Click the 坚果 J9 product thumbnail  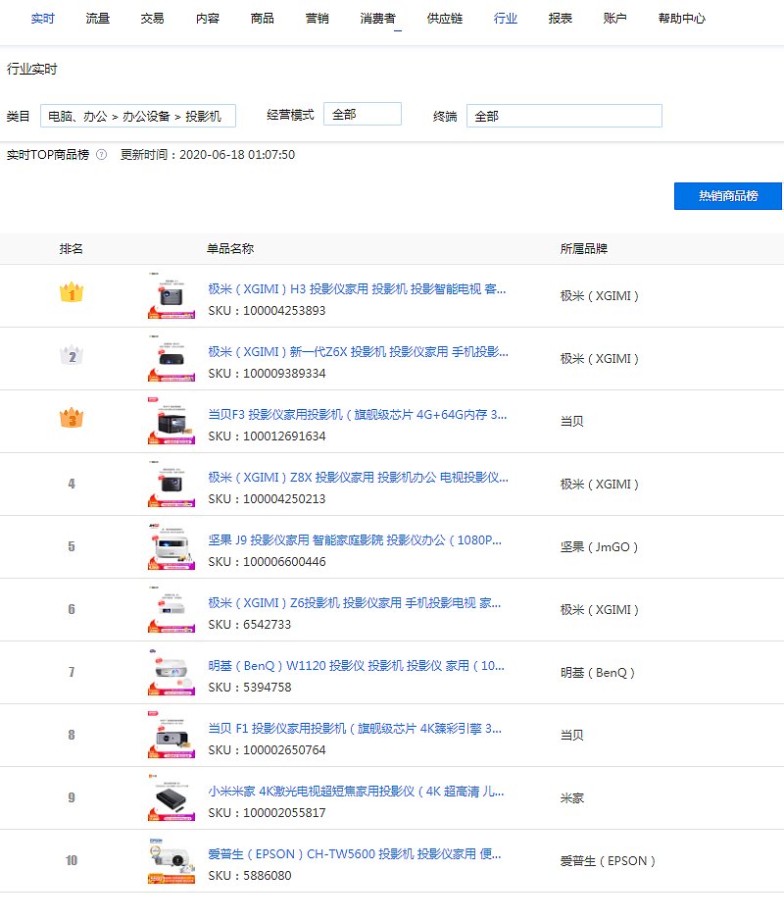point(171,546)
